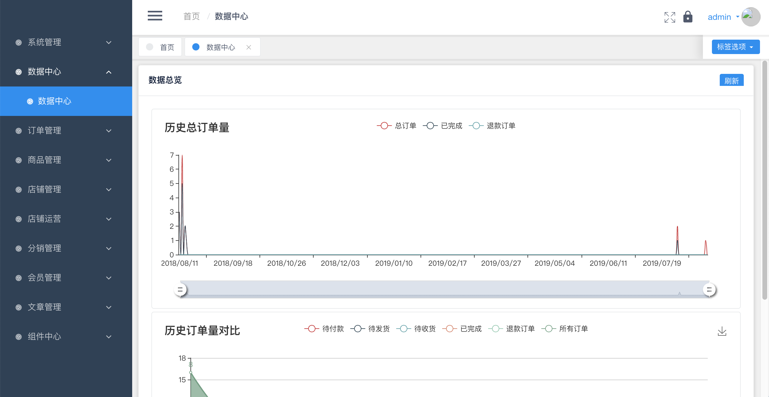Image resolution: width=769 pixels, height=397 pixels.
Task: Download the 历史订单量对比 chart image
Action: (722, 331)
